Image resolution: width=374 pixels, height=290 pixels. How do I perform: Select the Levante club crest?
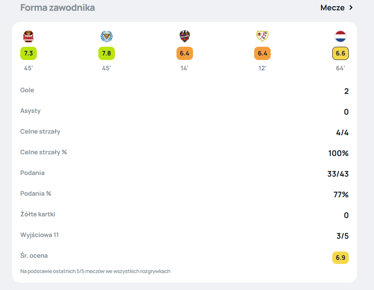pyautogui.click(x=185, y=36)
